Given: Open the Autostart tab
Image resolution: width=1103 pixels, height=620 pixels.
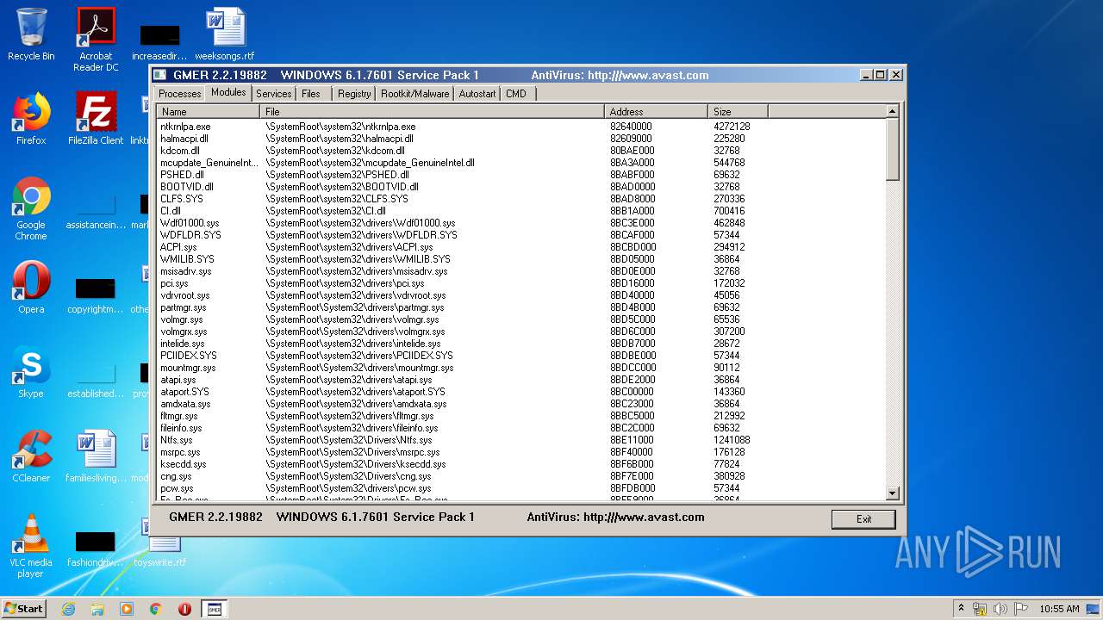Looking at the screenshot, I should coord(477,94).
